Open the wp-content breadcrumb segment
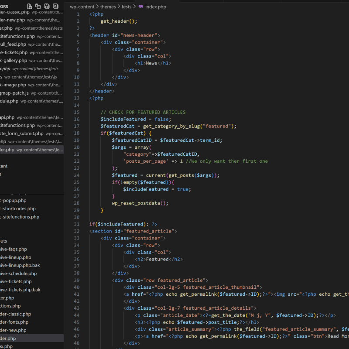The image size is (349, 349). point(82,7)
